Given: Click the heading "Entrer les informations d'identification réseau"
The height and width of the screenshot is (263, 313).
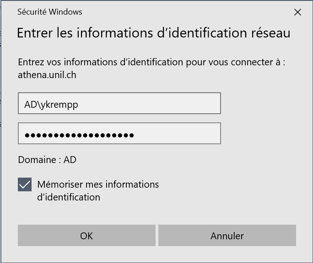Looking at the screenshot, I should (153, 33).
